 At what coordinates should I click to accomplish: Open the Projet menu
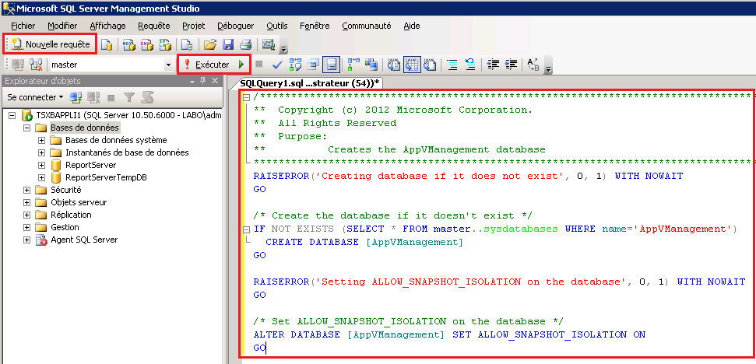pos(193,26)
